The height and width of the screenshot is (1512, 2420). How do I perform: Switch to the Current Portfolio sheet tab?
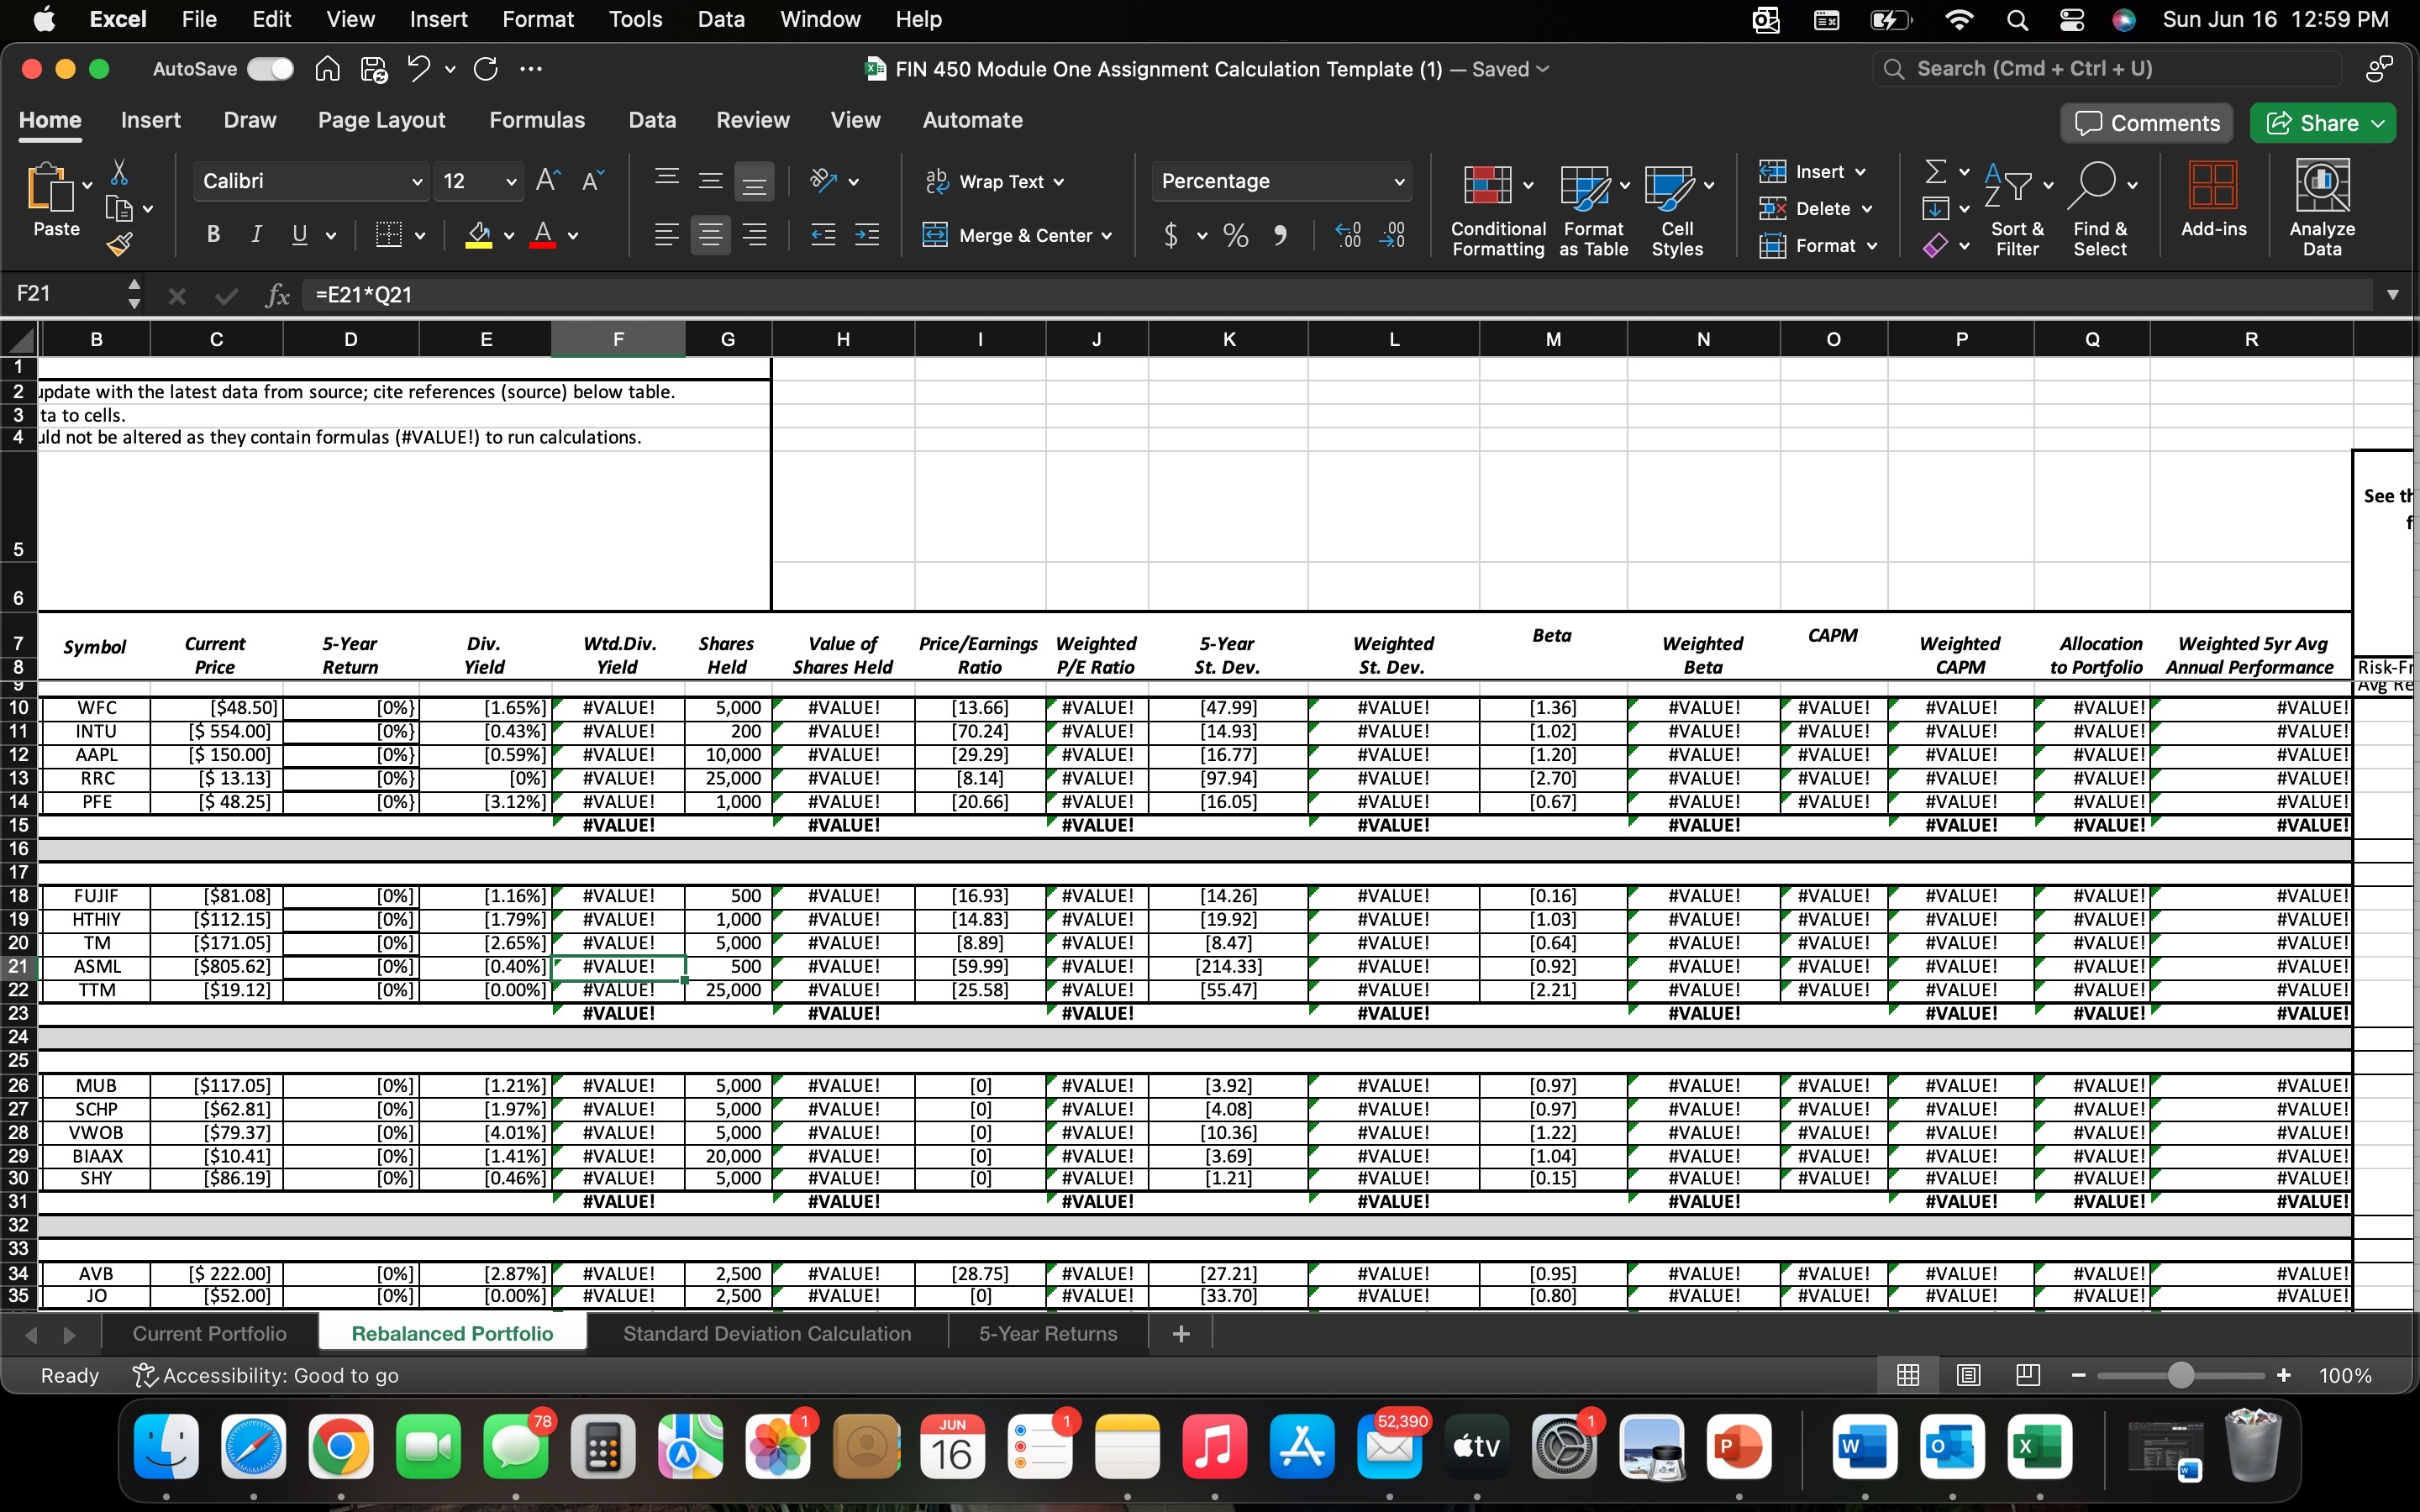[x=209, y=1333]
